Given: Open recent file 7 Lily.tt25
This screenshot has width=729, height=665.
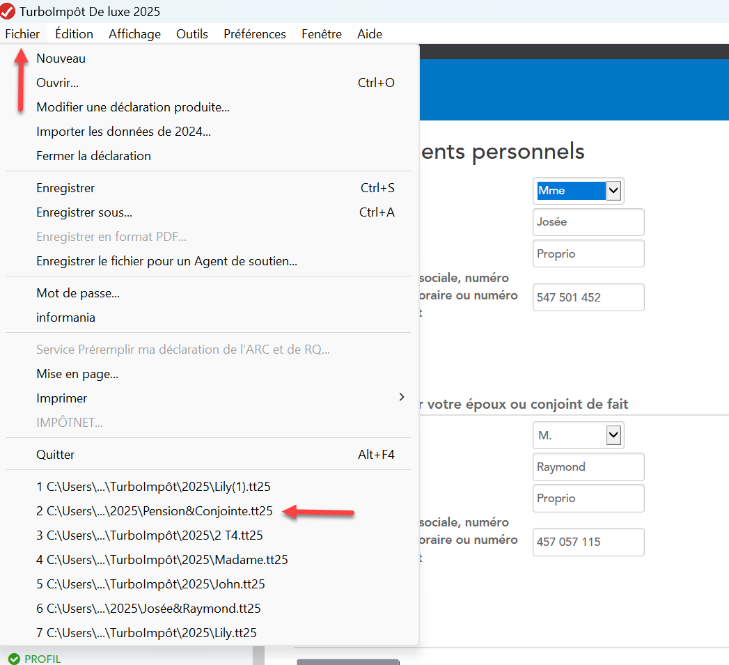Looking at the screenshot, I should [209, 632].
